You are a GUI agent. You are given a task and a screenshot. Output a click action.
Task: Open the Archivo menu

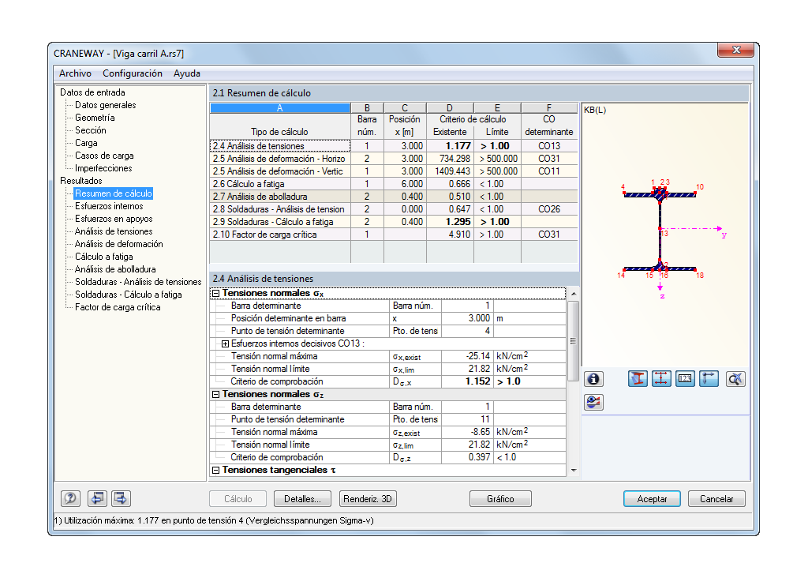coord(75,73)
